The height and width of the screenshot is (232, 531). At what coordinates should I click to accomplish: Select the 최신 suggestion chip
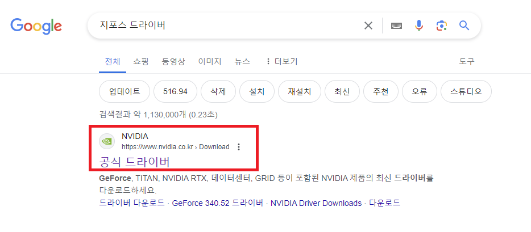pyautogui.click(x=342, y=91)
